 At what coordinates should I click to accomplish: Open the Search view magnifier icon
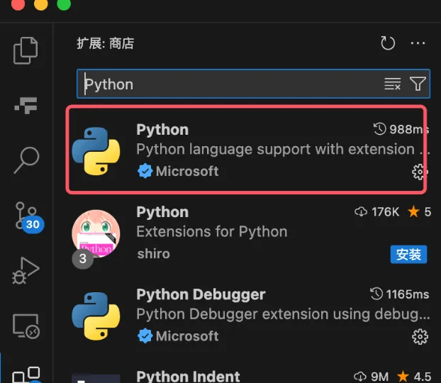pyautogui.click(x=26, y=160)
